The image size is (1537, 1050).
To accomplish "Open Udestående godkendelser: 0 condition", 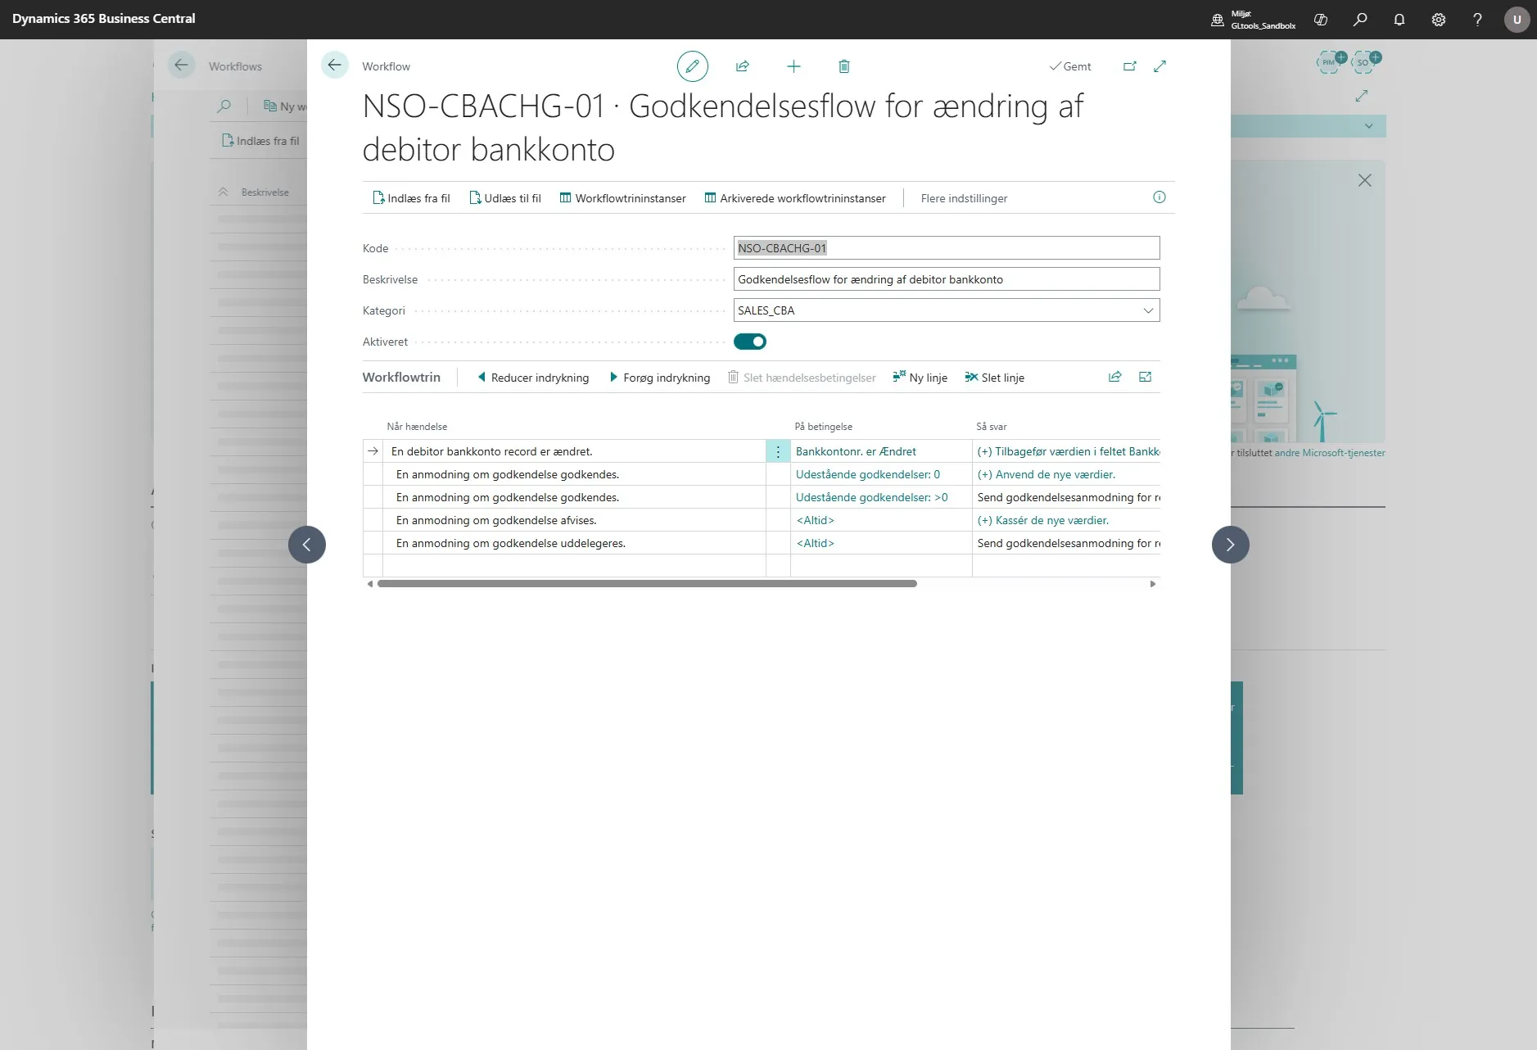I will (868, 474).
